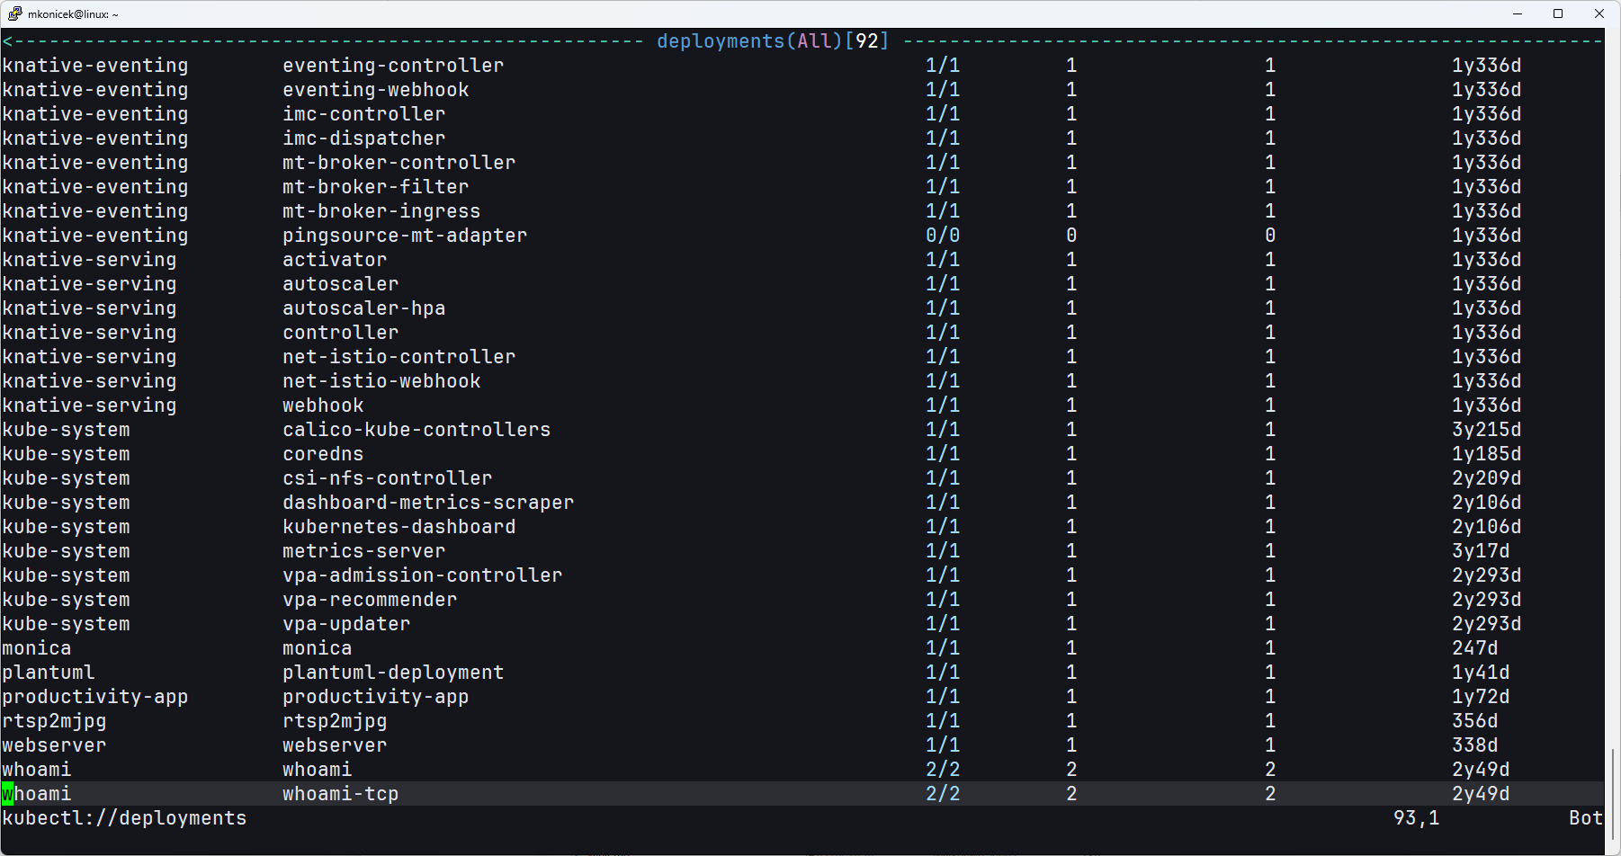Select the webserver deployment row
Screen dimensions: 1621x856
pos(334,745)
